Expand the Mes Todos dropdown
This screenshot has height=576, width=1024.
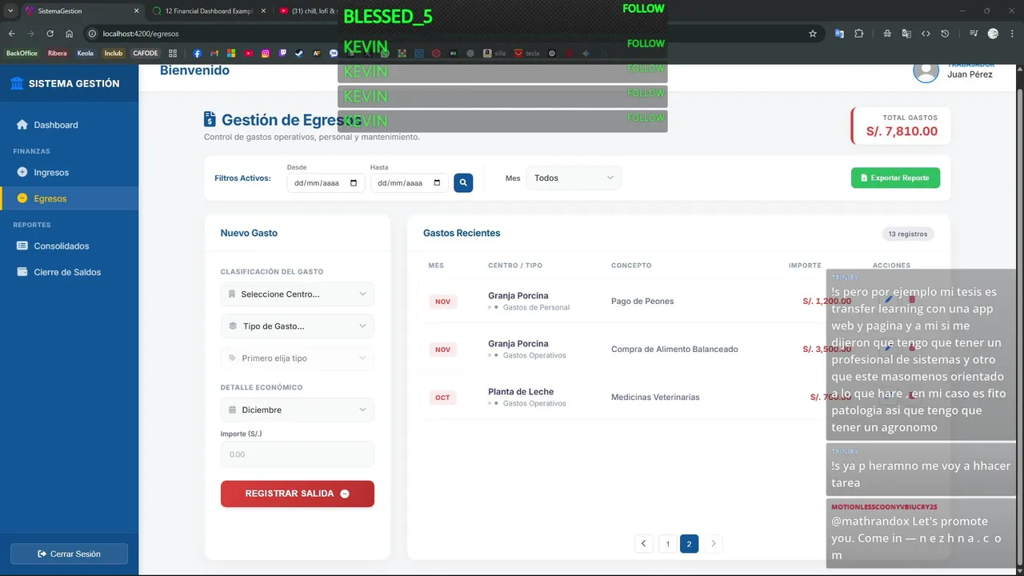[x=574, y=178]
